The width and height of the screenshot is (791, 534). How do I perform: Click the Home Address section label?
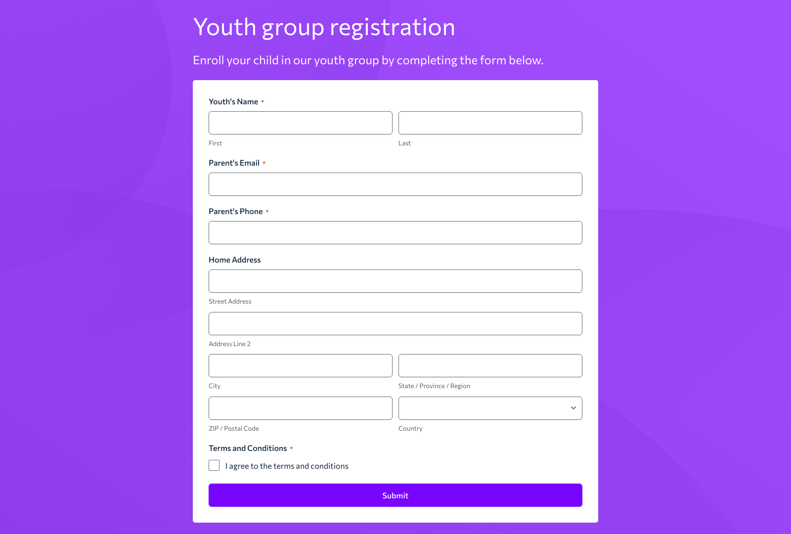pos(235,260)
